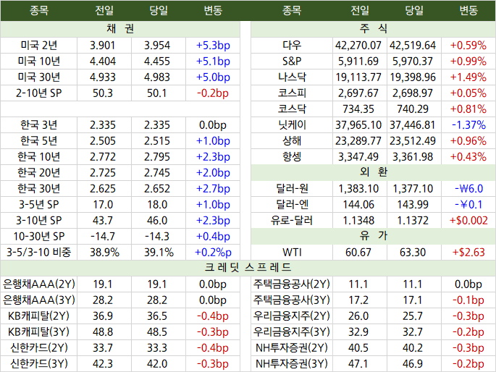Select the 주식 section header
Screen dimensions: 496x372
(373, 29)
